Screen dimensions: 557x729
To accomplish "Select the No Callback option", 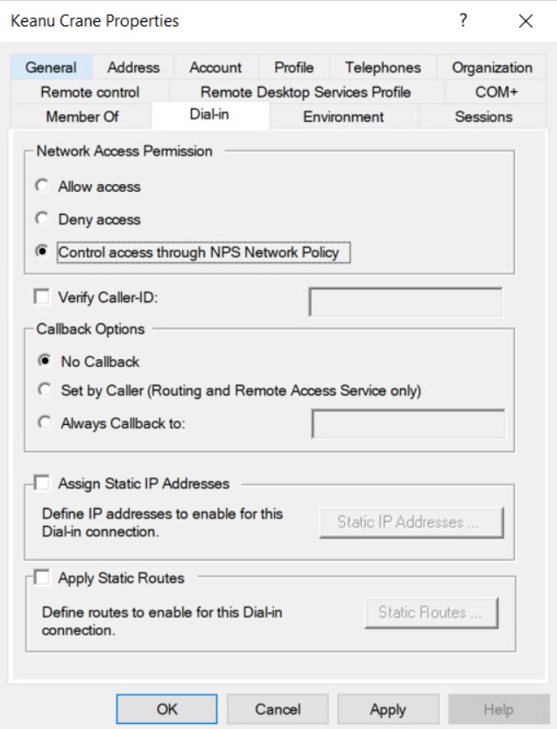I will pos(42,360).
